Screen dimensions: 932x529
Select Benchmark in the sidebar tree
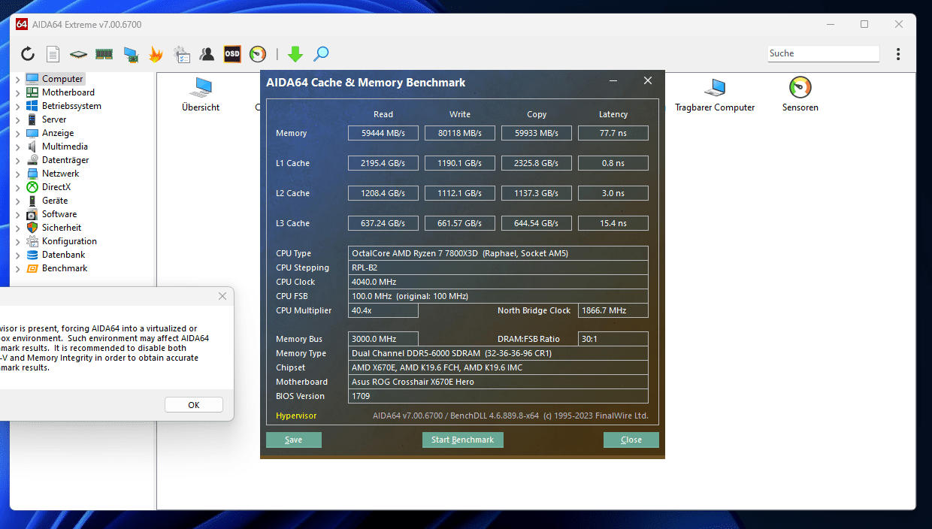click(65, 268)
